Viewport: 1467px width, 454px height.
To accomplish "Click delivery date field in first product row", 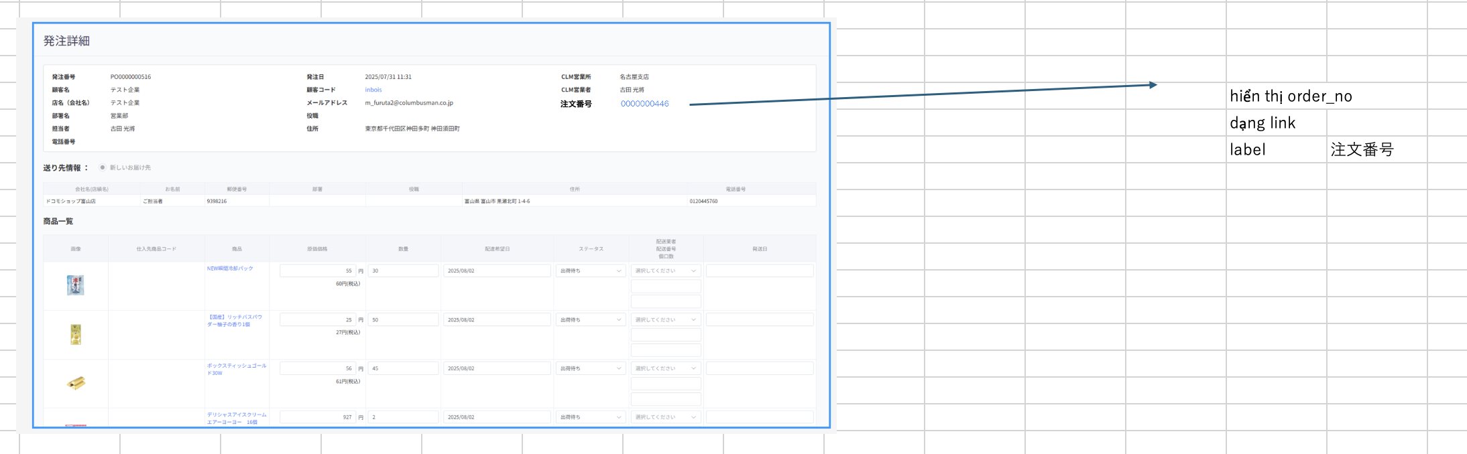I will point(496,271).
